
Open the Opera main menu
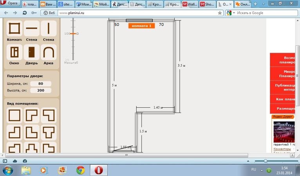10,4
